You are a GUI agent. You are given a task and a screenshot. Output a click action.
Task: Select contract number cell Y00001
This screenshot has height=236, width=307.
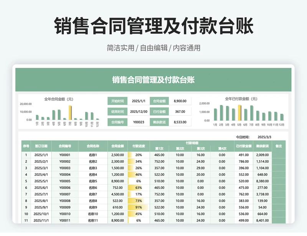pos(65,155)
